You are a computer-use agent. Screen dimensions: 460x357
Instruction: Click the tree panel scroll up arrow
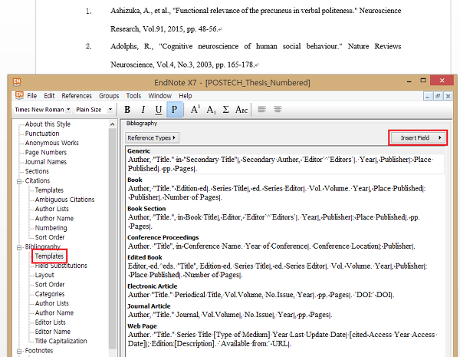click(113, 124)
